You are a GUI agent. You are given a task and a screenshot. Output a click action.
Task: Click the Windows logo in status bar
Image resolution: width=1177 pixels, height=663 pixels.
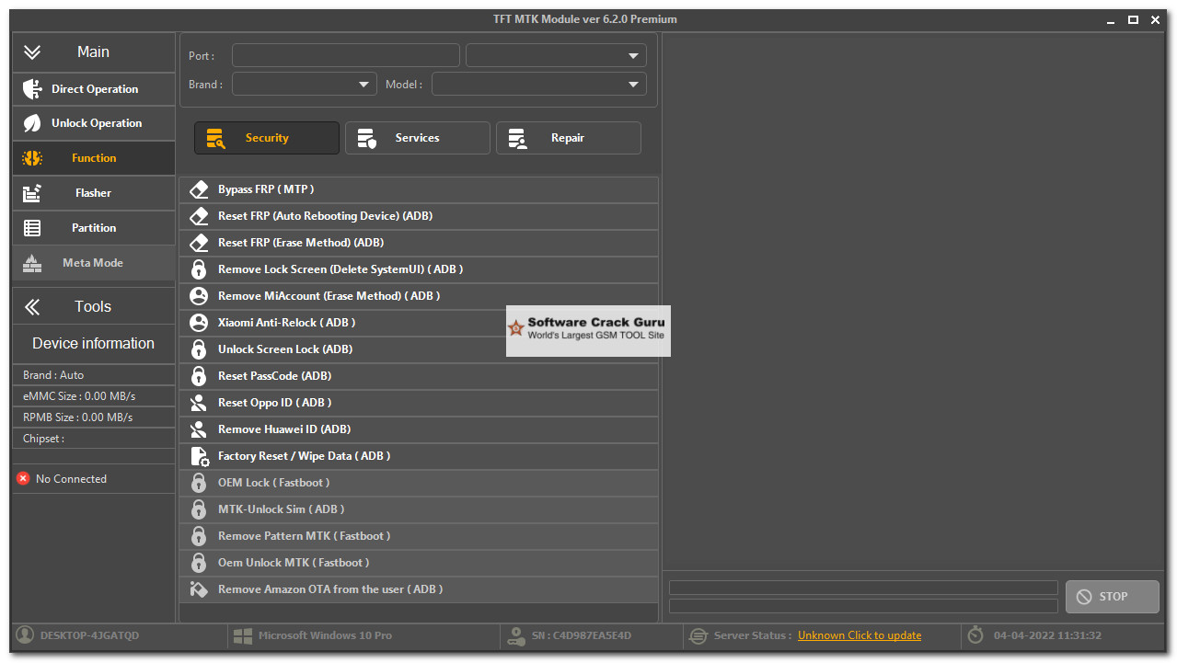pyautogui.click(x=243, y=635)
